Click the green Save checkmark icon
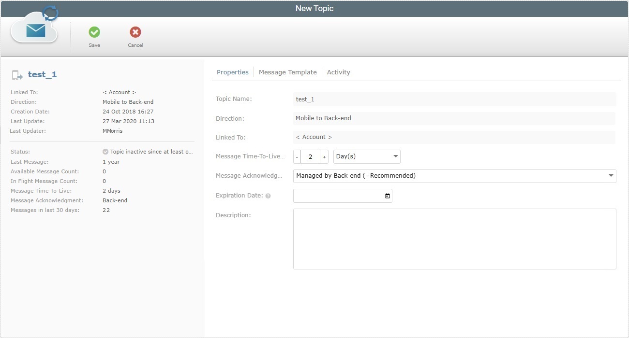The width and height of the screenshot is (629, 338). [94, 32]
